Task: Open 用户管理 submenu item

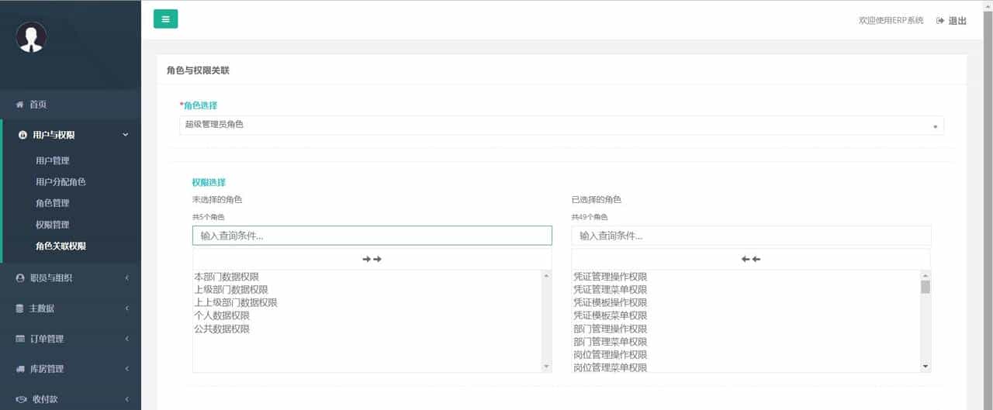Action: click(x=53, y=160)
